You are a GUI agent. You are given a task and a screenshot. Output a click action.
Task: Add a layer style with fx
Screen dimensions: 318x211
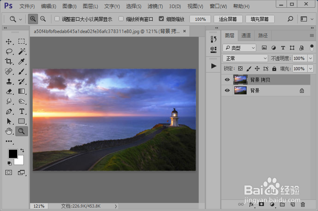(x=252, y=204)
